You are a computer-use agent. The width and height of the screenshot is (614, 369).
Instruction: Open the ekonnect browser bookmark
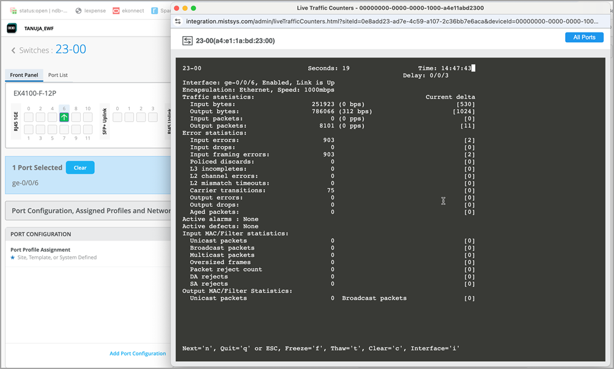pos(127,11)
